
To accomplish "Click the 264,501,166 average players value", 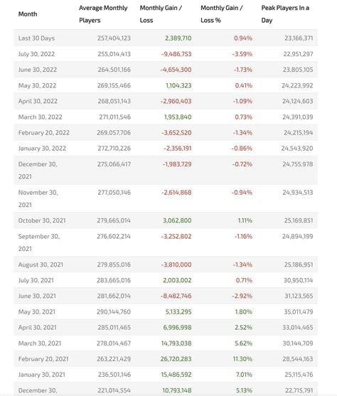I will click(114, 70).
